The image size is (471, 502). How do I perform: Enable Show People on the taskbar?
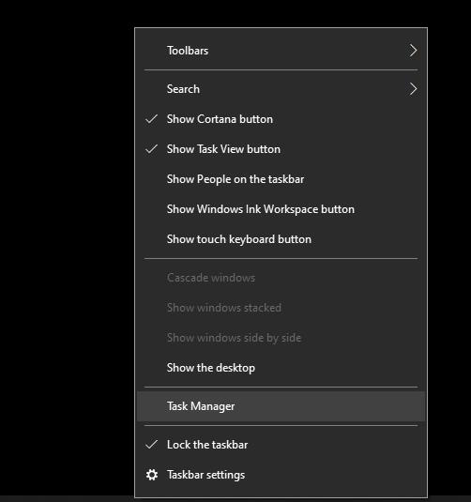pos(281,179)
